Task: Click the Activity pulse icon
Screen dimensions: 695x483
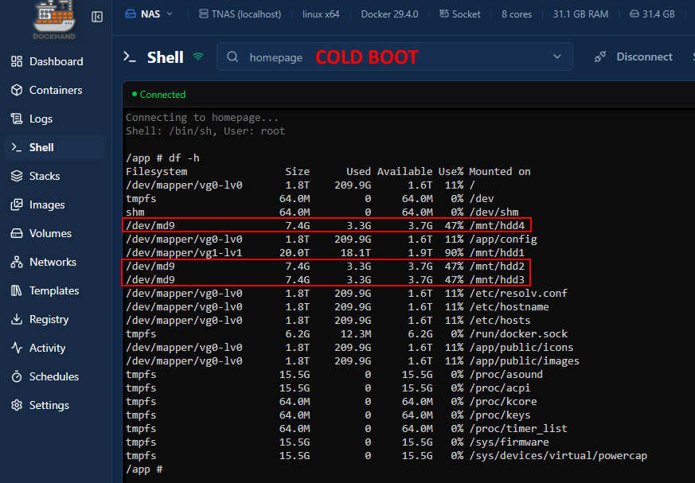Action: point(17,348)
